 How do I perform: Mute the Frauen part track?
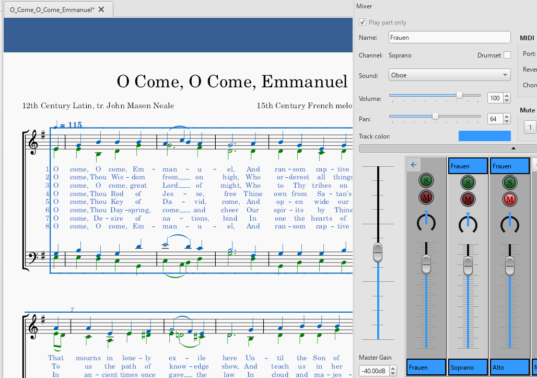click(x=426, y=197)
